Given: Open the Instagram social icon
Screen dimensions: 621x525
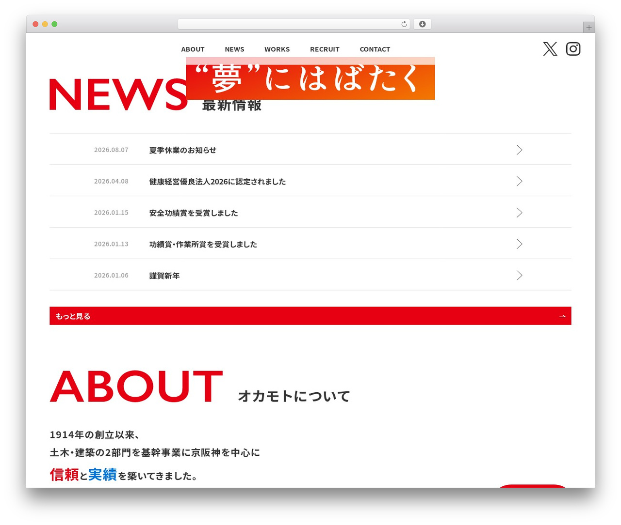Looking at the screenshot, I should (573, 49).
